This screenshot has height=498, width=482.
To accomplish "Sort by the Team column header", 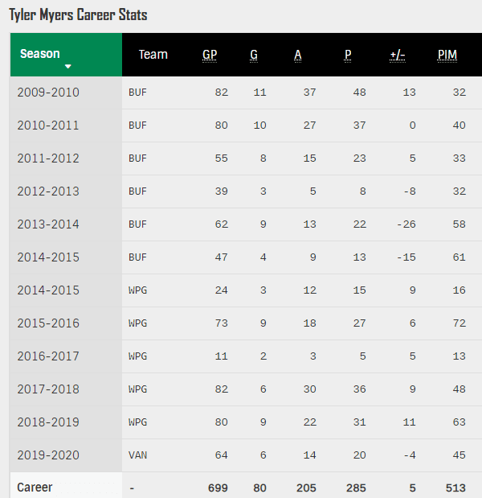I will (x=153, y=55).
